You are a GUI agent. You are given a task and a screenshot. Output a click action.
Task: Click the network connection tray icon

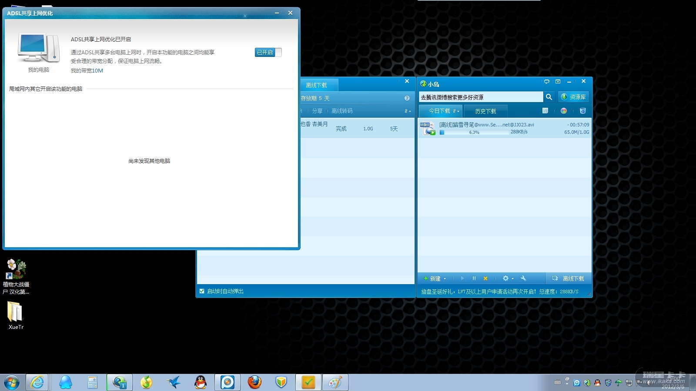click(629, 383)
